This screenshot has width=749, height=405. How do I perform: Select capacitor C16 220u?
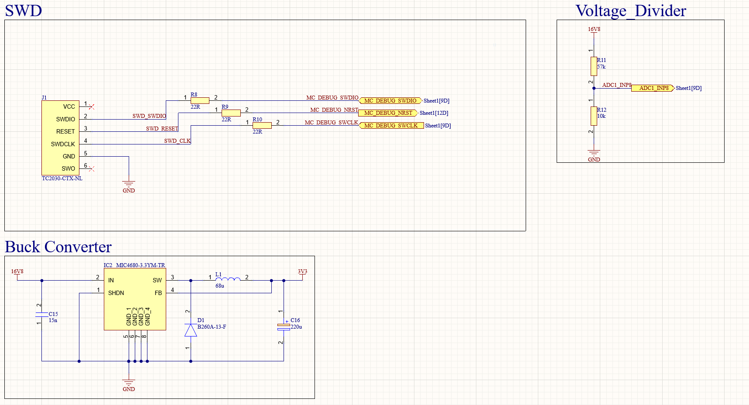pos(284,327)
